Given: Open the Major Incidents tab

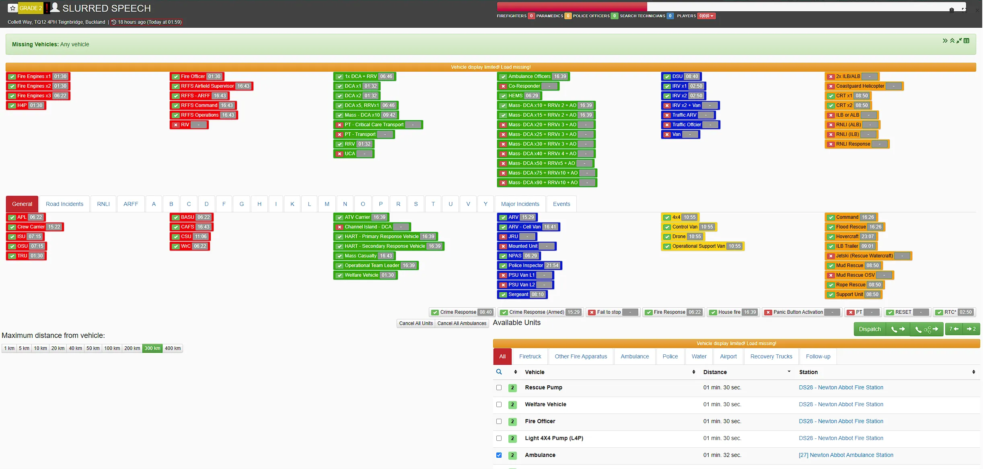Looking at the screenshot, I should click(x=520, y=204).
